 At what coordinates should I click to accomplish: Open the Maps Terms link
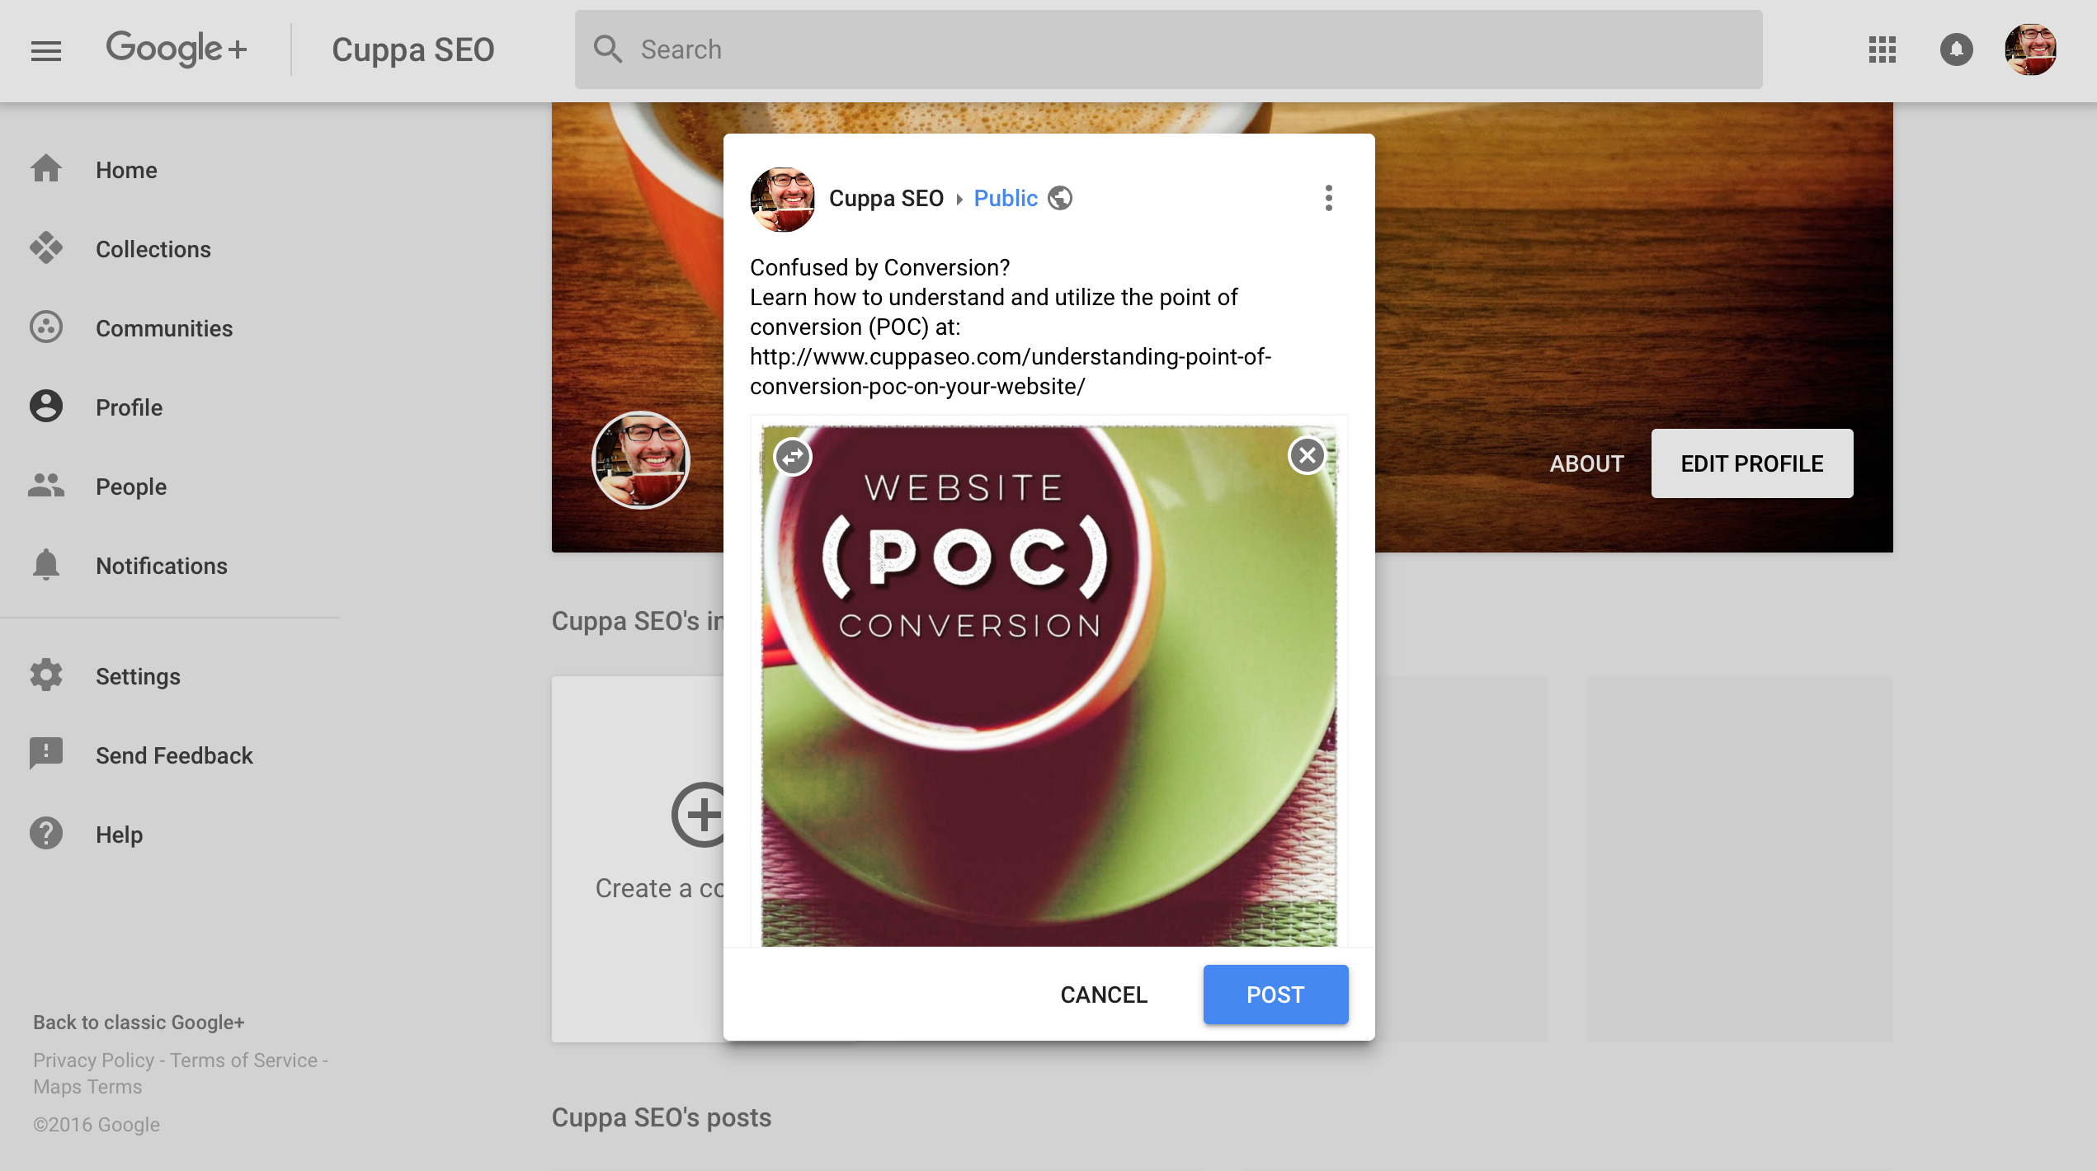coord(87,1086)
